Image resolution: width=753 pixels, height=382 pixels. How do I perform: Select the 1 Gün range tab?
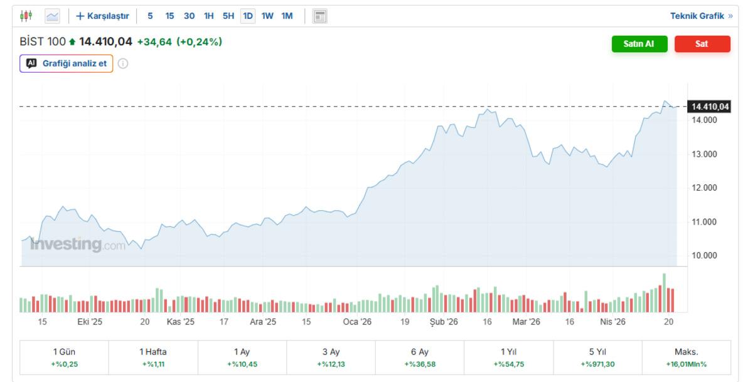pyautogui.click(x=64, y=358)
